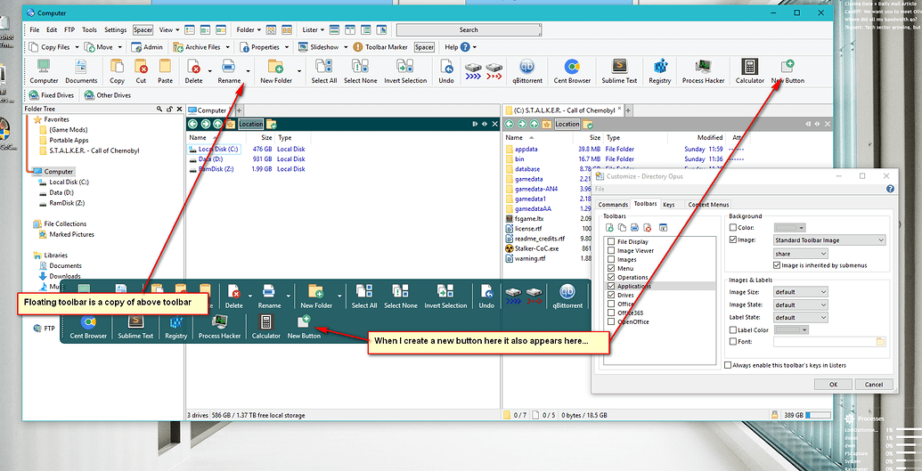Open Registry from the docked toolbar

660,72
